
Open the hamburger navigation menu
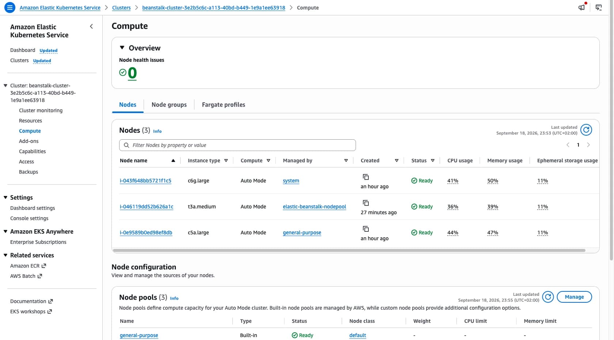(x=10, y=7)
